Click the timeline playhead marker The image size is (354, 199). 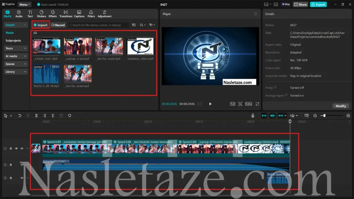[x=290, y=121]
